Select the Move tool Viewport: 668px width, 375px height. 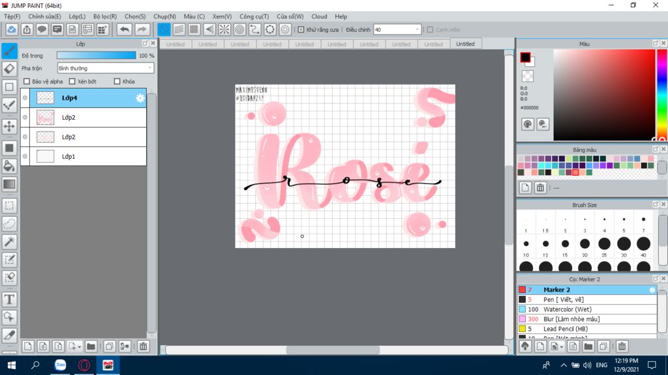tap(9, 126)
